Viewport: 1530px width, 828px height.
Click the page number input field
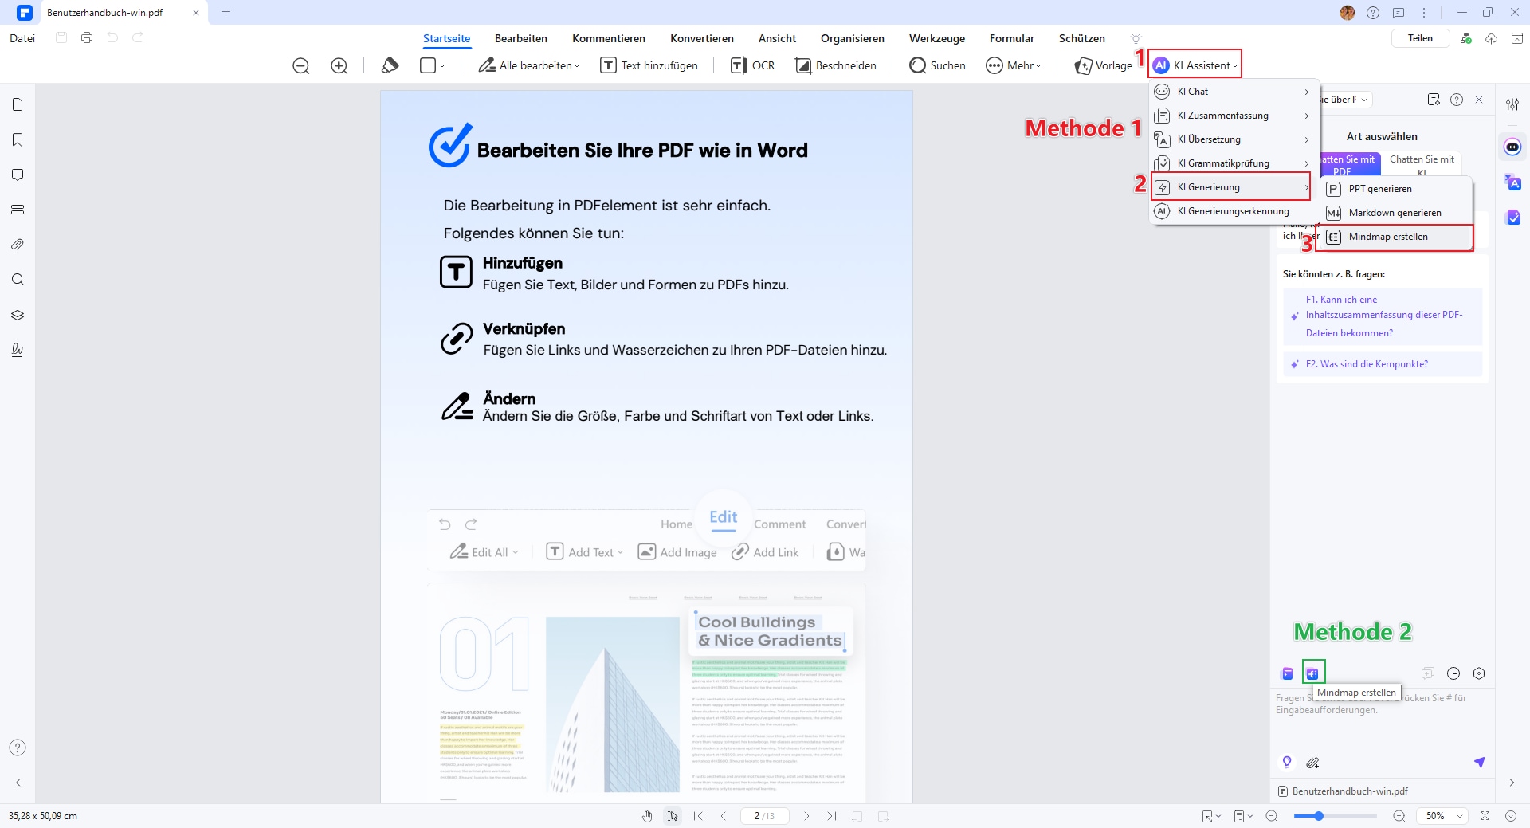point(764,815)
